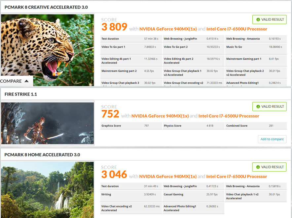Expand the Compare panel arrow

point(26,81)
